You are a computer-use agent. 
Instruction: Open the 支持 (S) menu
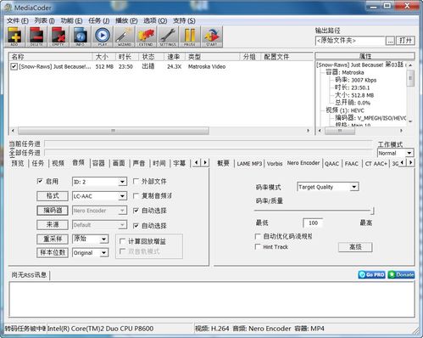(184, 20)
